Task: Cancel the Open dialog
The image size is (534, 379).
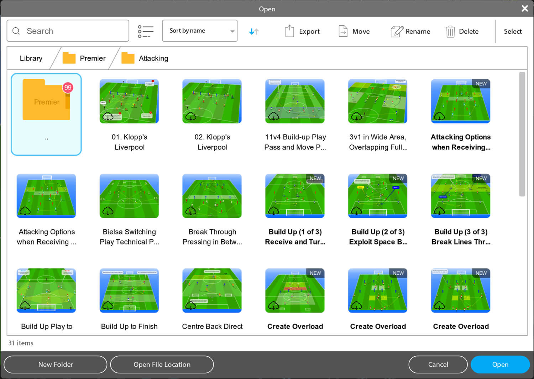Action: [x=438, y=364]
